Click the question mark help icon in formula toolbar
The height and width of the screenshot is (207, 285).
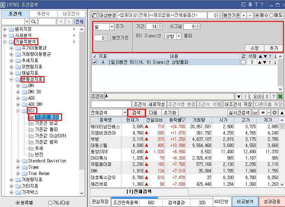click(x=273, y=97)
